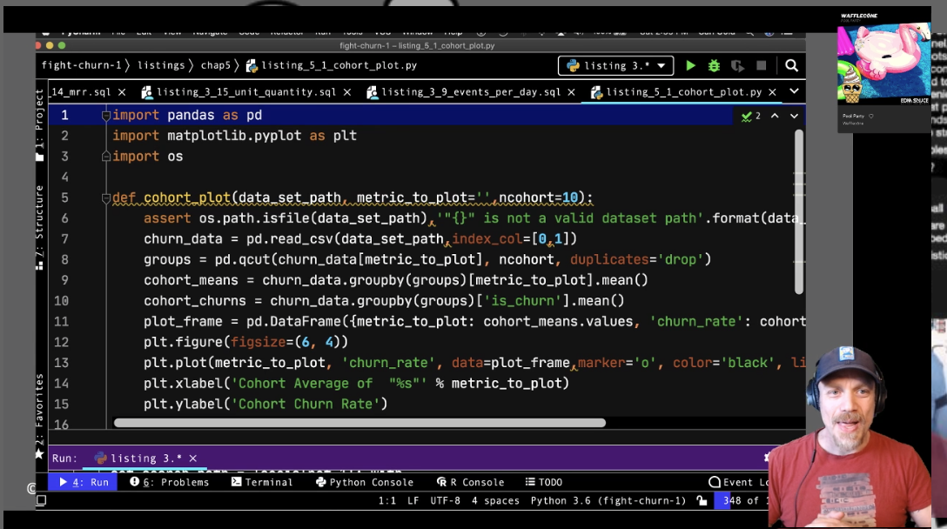The height and width of the screenshot is (529, 947).
Task: Click the 1:1 caret position indicator
Action: [387, 500]
